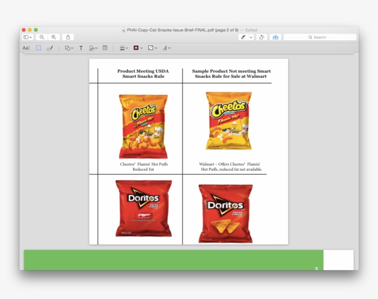The width and height of the screenshot is (378, 299).
Task: Open the font style options
Action: [166, 48]
